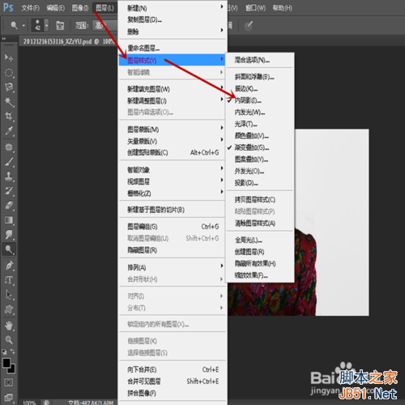The width and height of the screenshot is (405, 405).
Task: Expand the 矢量蒙版(V) submenu
Action: point(172,141)
